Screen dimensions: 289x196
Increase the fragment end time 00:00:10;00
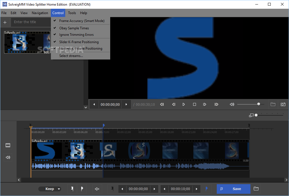point(197,189)
